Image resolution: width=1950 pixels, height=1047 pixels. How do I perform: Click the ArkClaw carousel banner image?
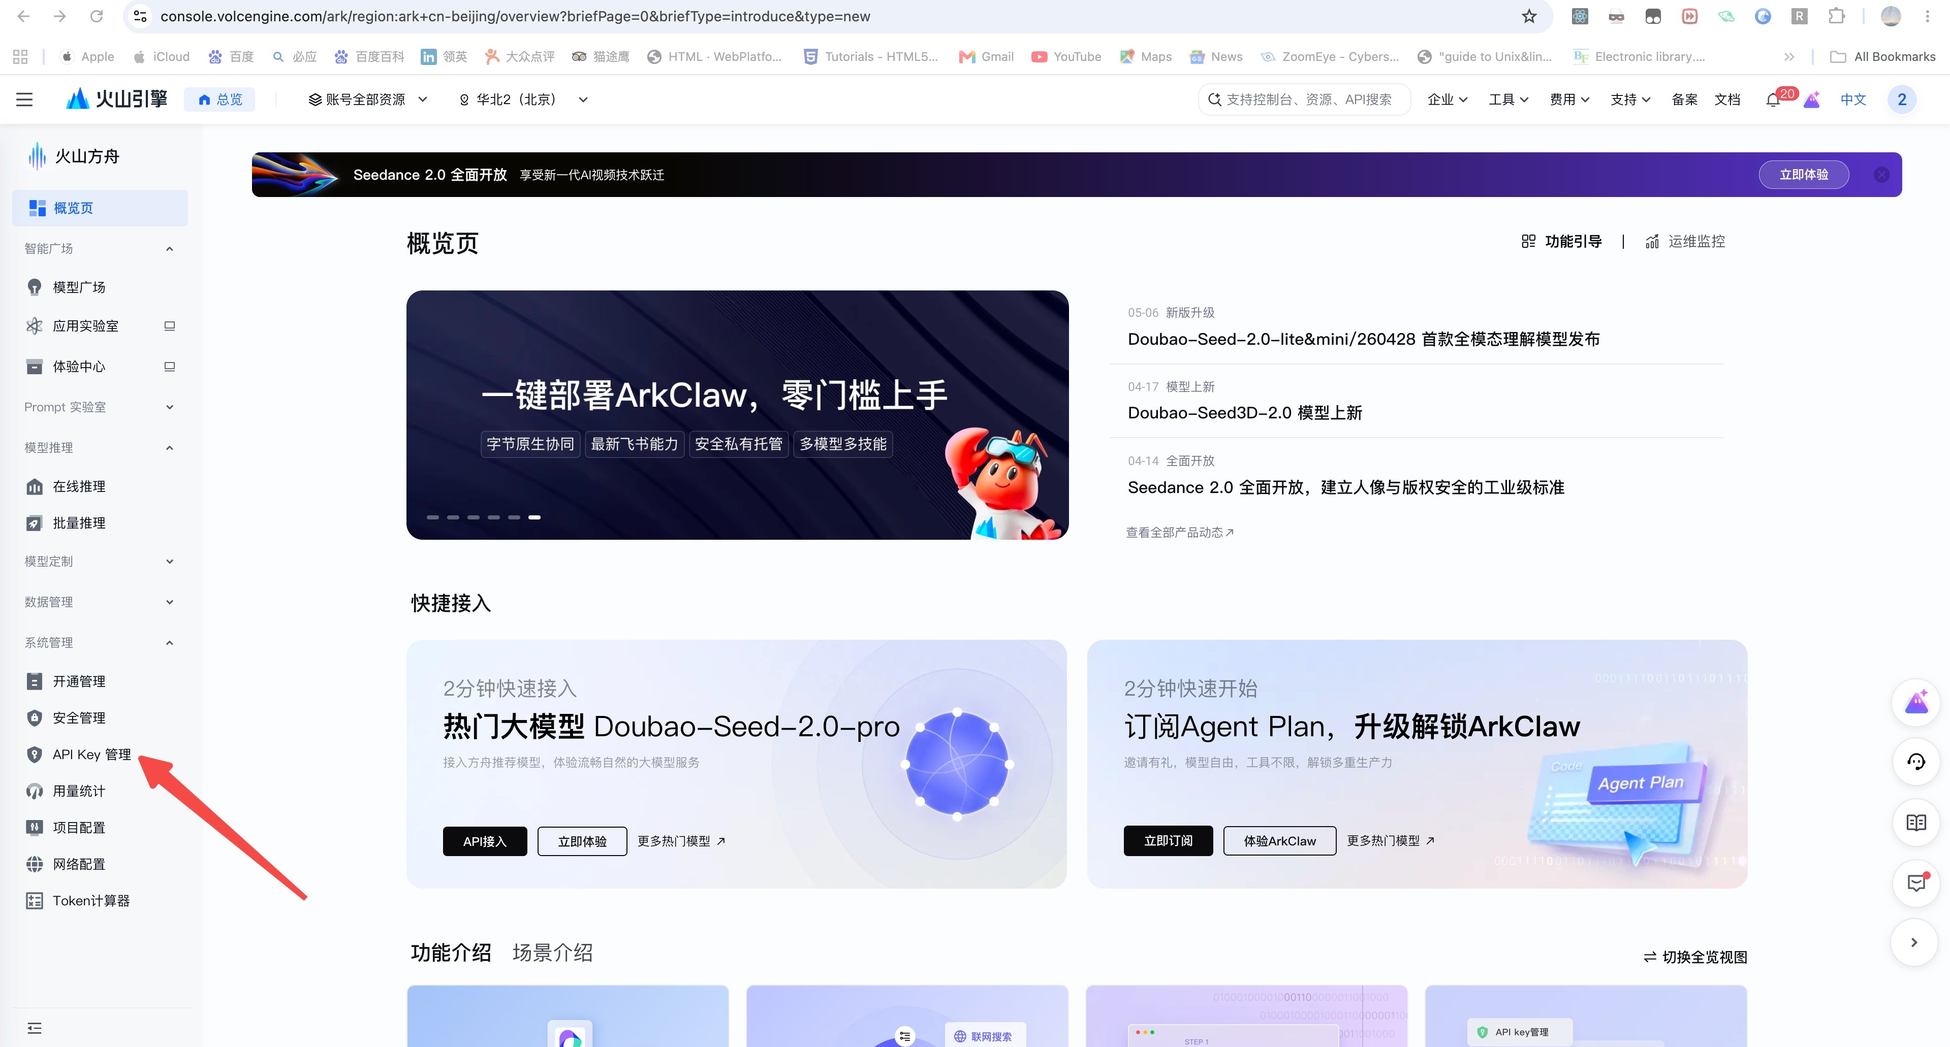(x=737, y=414)
